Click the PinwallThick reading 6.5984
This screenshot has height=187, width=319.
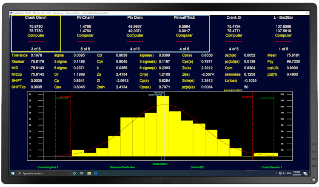(x=184, y=27)
